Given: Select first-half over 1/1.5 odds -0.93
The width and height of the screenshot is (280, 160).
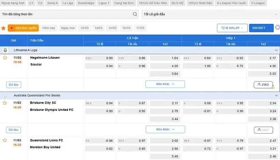Looking at the screenshot, I should pos(230,58).
